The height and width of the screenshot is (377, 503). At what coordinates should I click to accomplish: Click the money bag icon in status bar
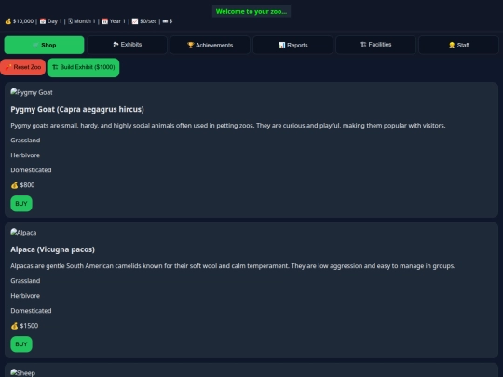point(8,21)
